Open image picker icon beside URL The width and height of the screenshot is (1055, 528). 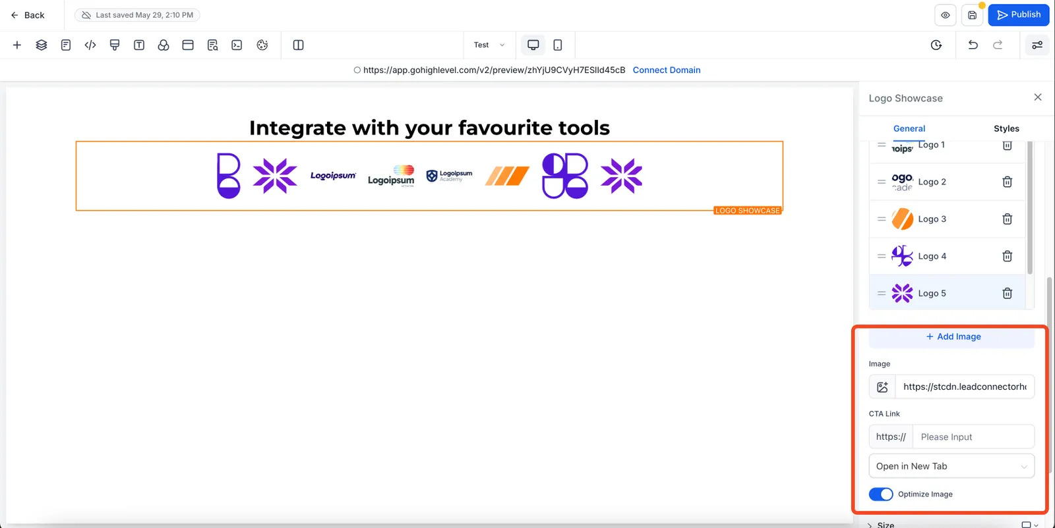coord(882,386)
